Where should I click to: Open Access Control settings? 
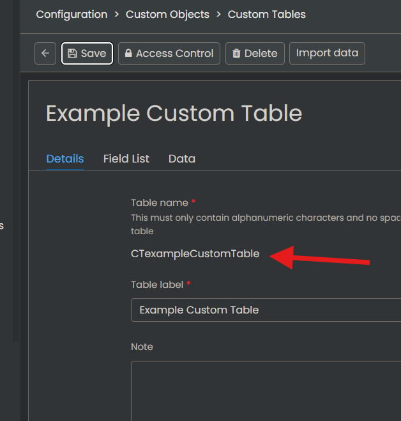pyautogui.click(x=169, y=54)
